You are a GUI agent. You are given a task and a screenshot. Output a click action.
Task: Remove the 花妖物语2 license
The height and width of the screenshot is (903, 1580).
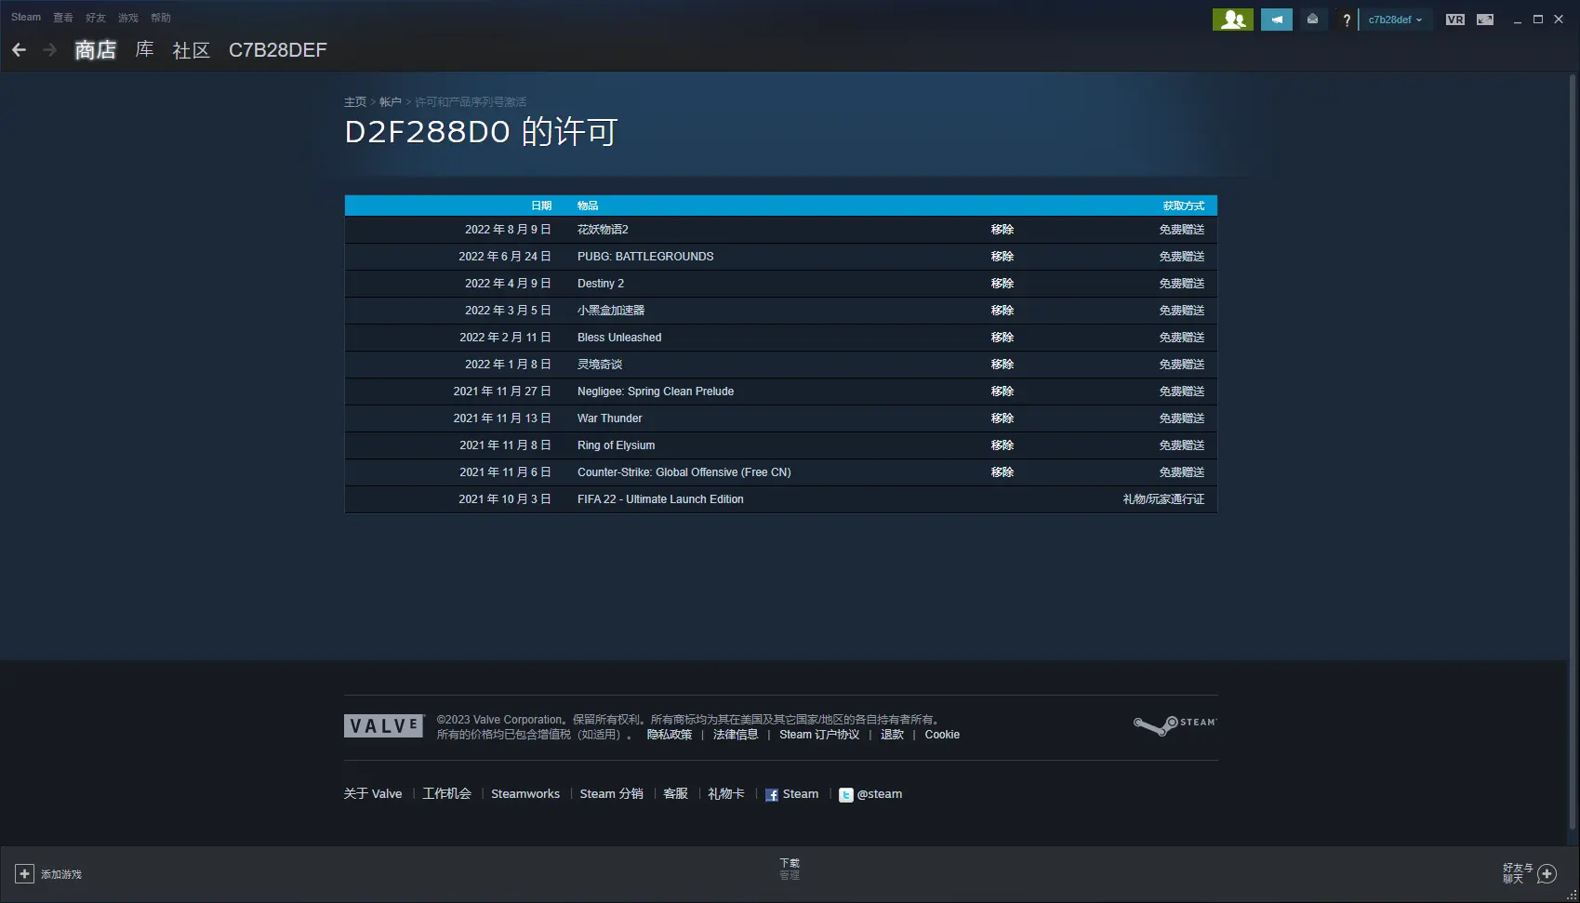tap(1002, 230)
